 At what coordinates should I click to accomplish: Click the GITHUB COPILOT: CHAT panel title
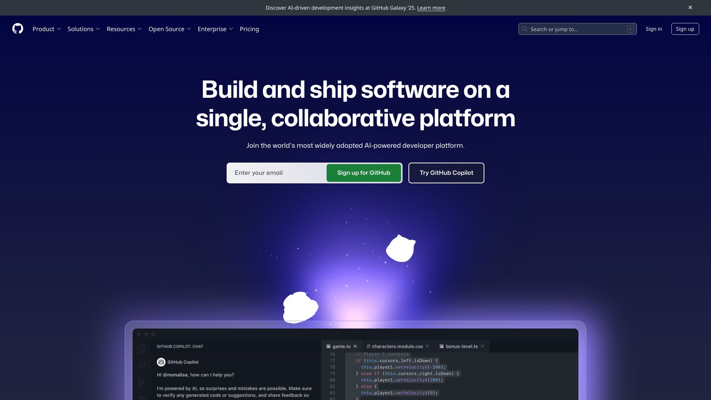(180, 346)
